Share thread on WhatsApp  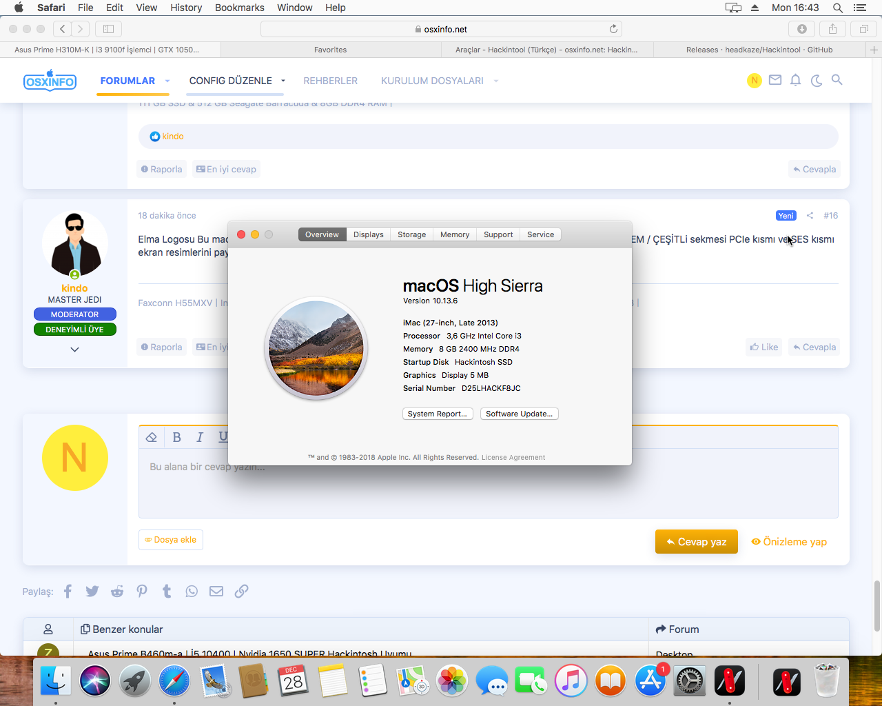192,592
